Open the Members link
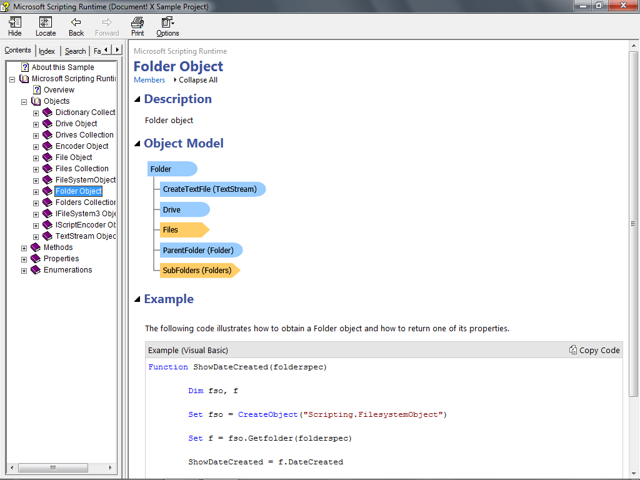Screen dimensions: 640x480 tap(149, 80)
